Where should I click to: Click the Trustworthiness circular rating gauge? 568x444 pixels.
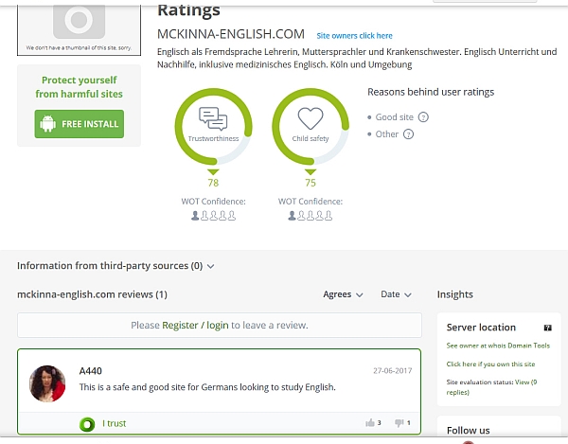pyautogui.click(x=213, y=127)
